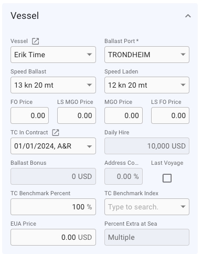Collapse the Vessel panel with the chevron
The width and height of the screenshot is (202, 254).
(188, 16)
